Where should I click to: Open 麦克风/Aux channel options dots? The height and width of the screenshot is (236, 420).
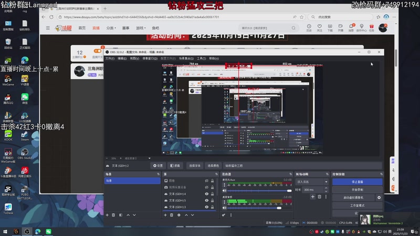(x=225, y=185)
